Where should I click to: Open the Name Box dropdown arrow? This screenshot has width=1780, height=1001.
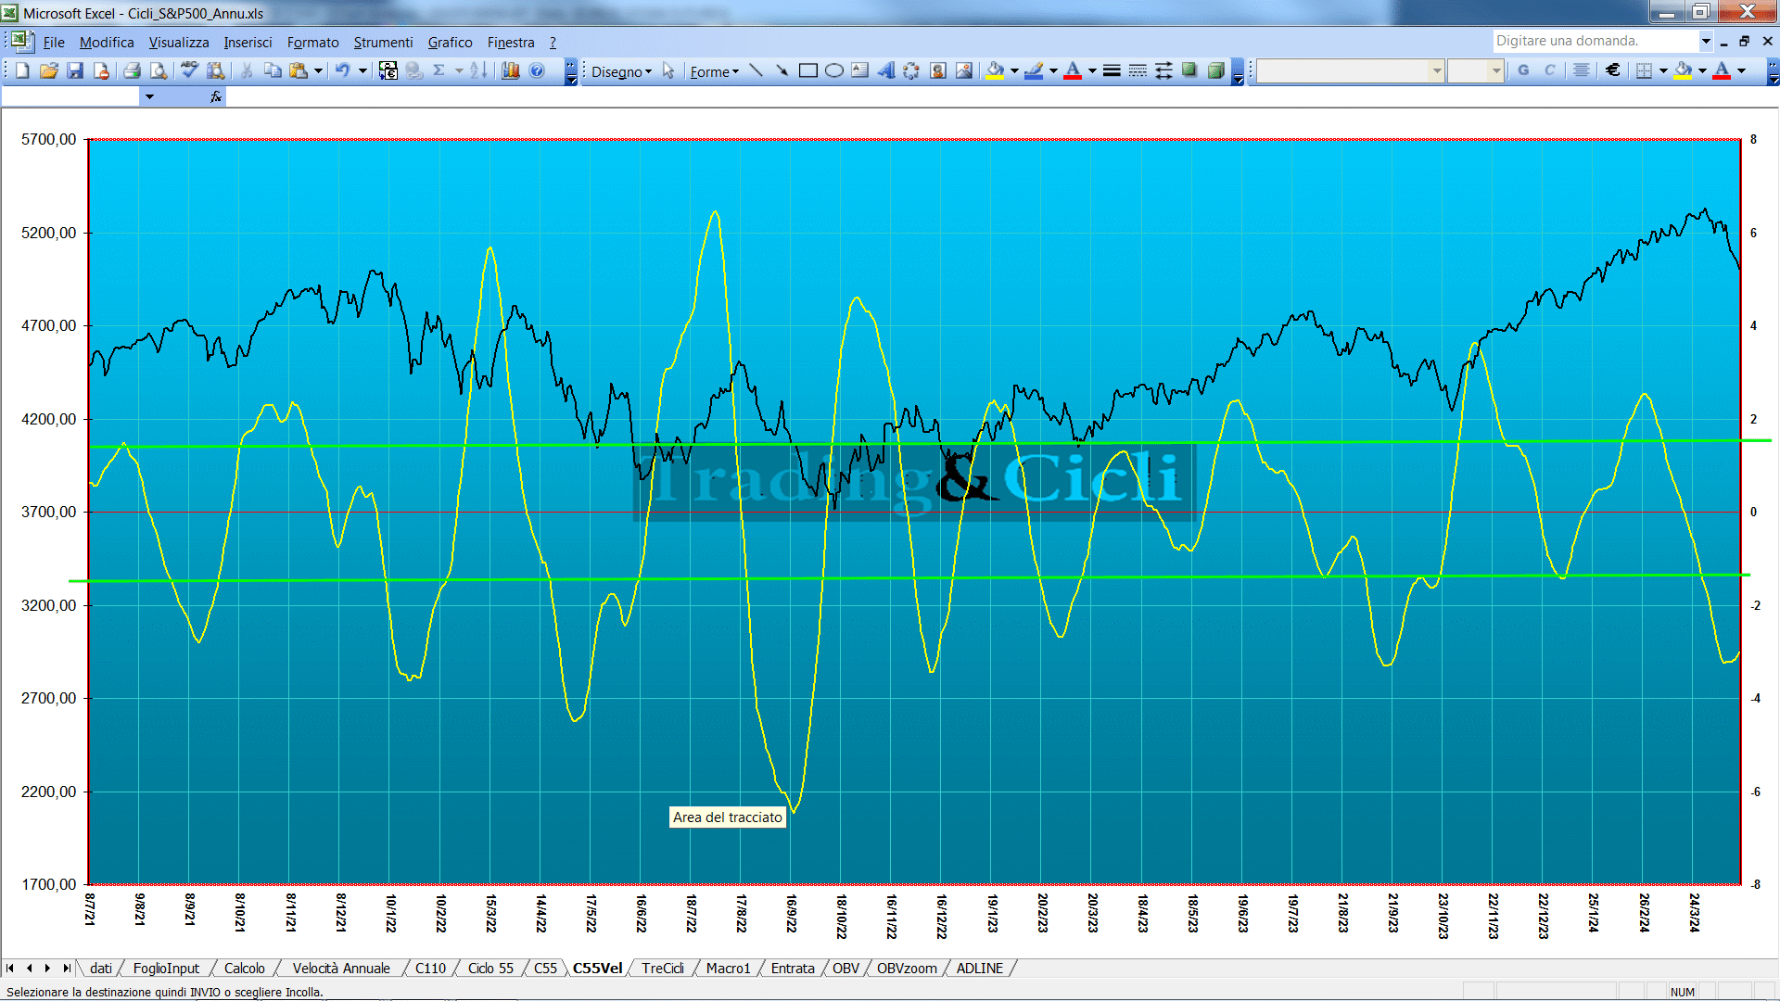click(149, 96)
